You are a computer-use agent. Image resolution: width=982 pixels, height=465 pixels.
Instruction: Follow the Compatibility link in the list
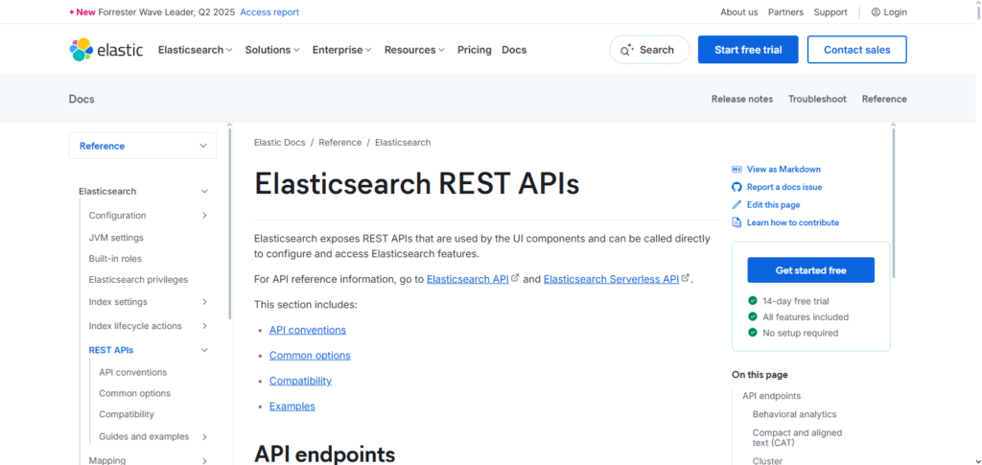click(x=300, y=381)
